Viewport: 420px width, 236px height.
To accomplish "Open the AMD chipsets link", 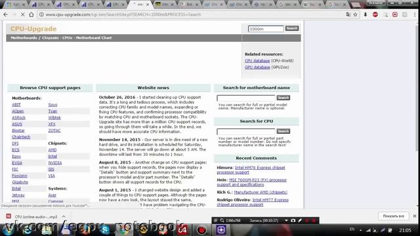I will tap(52, 150).
